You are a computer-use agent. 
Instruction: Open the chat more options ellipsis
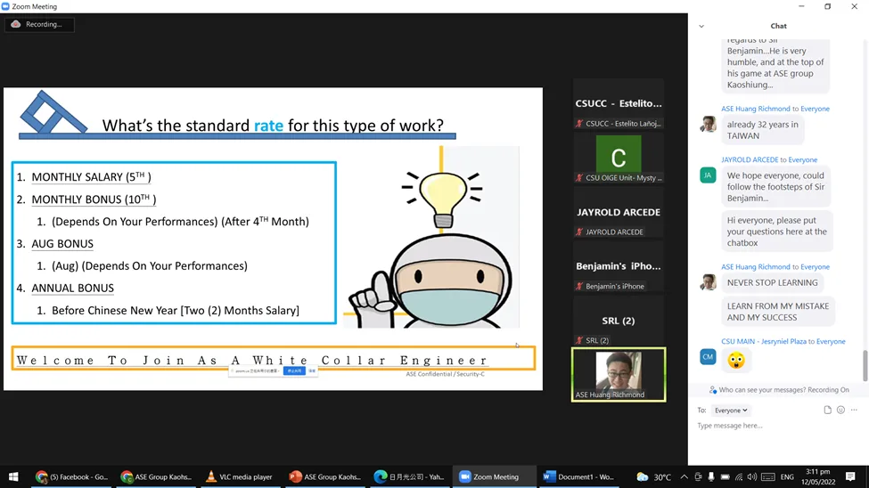click(x=854, y=411)
